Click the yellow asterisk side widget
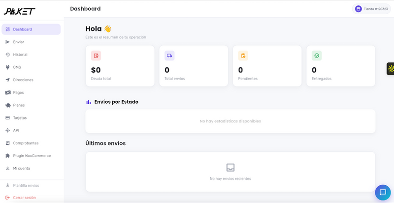This screenshot has width=394, height=203. [x=391, y=69]
